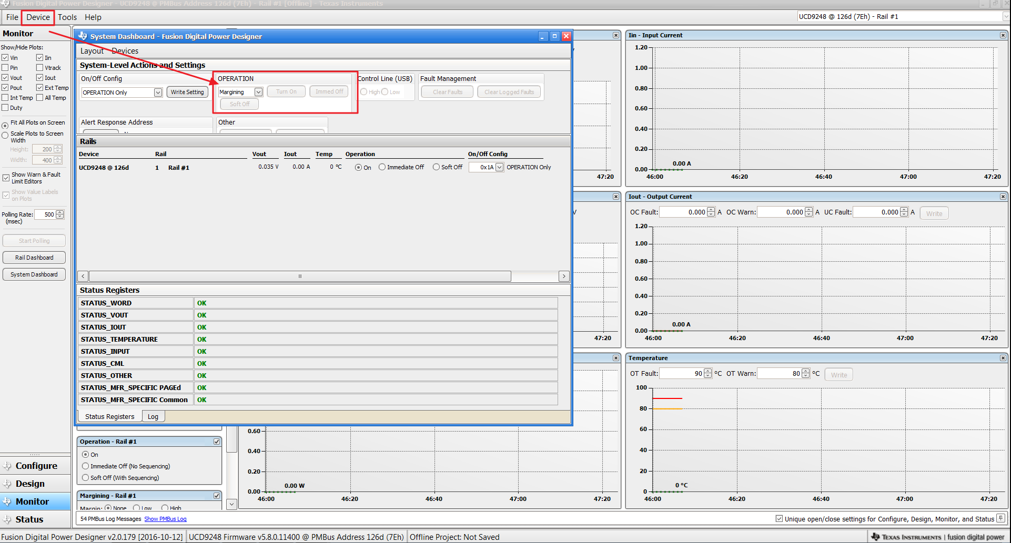Enable the Vtrack plot checkbox
This screenshot has height=543, width=1011.
[x=39, y=68]
